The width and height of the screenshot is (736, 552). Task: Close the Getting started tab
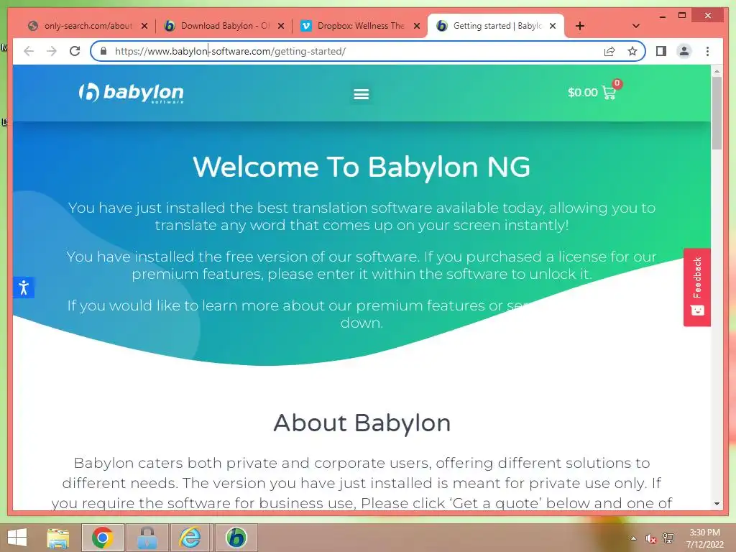pyautogui.click(x=553, y=26)
